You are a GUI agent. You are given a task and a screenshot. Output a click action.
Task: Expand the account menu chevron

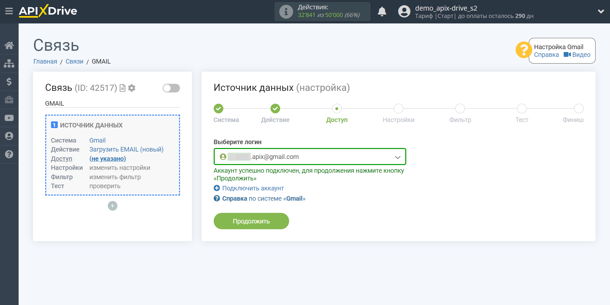point(601,12)
